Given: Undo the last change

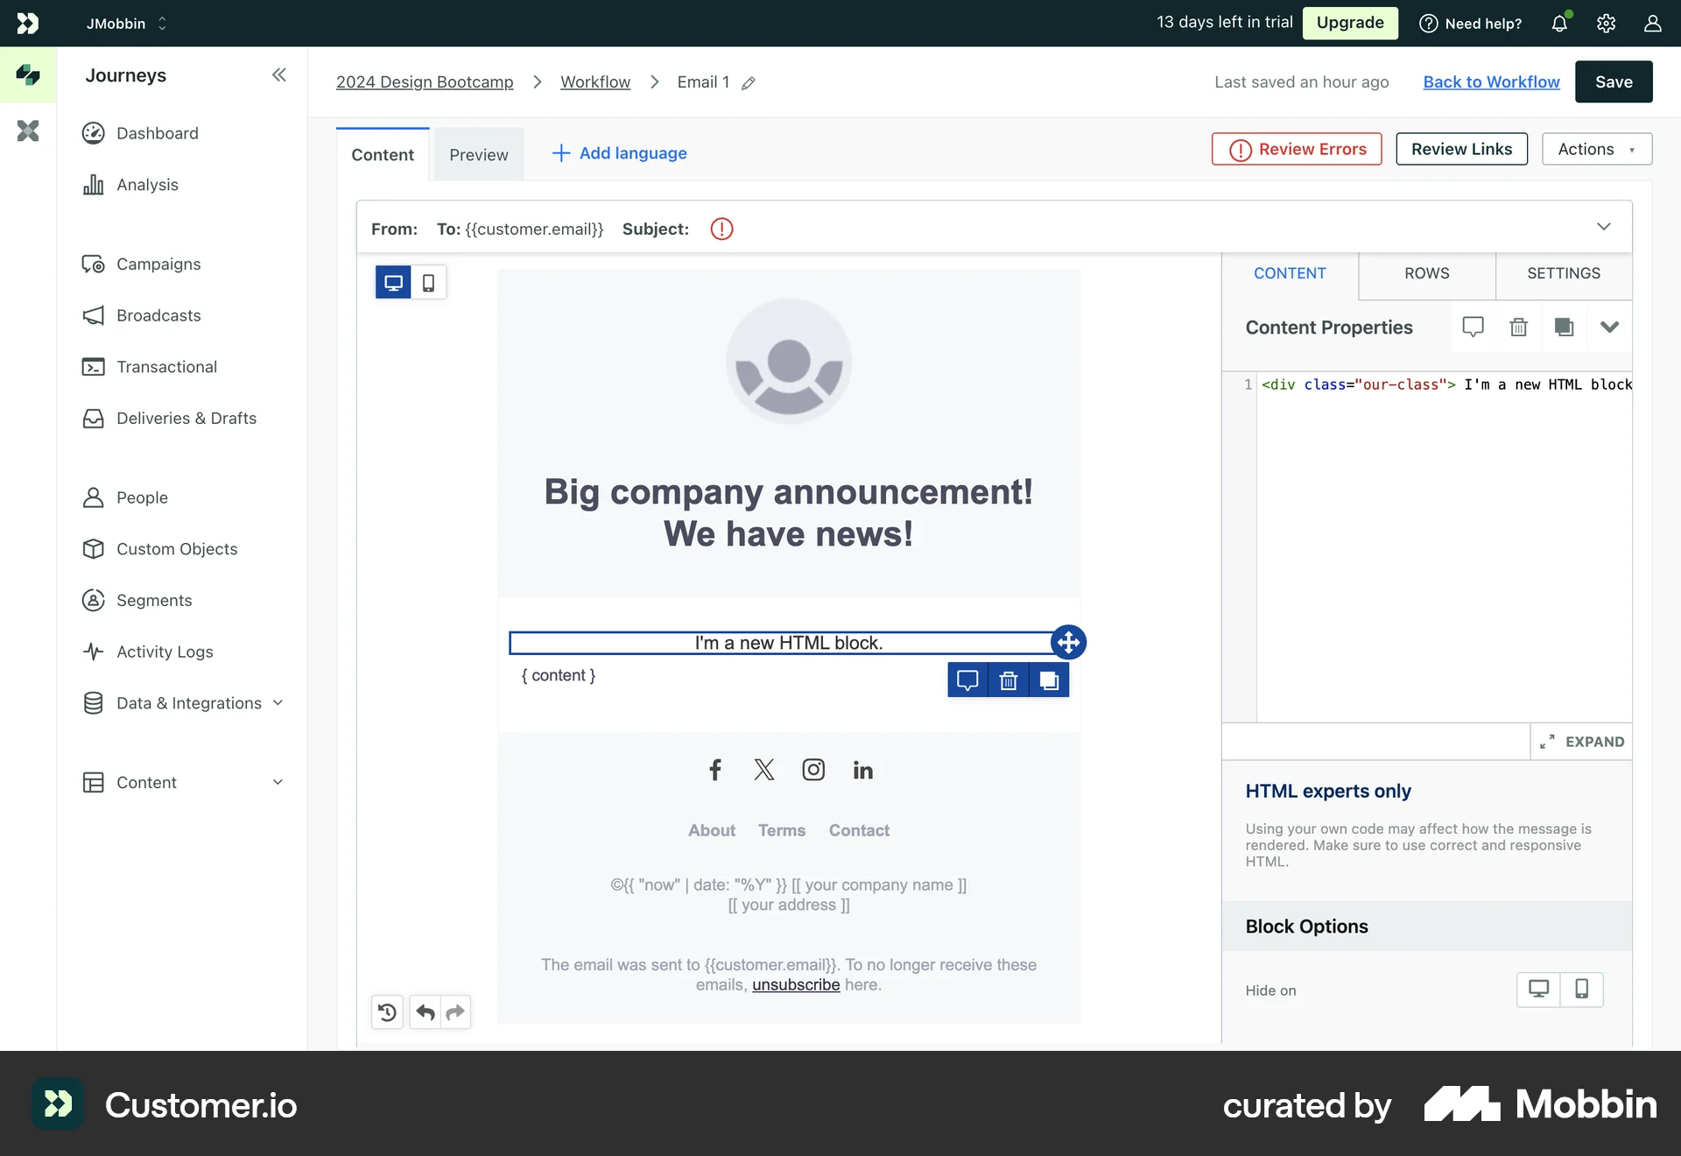Looking at the screenshot, I should [426, 1012].
